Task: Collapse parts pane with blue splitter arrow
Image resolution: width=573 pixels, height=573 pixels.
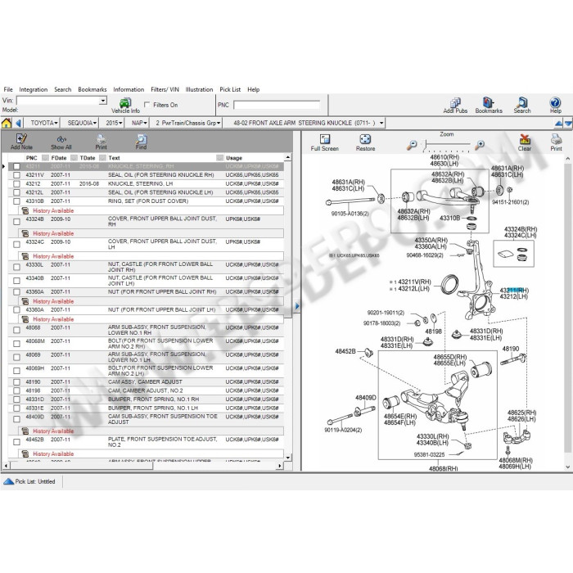Action: coord(297,306)
